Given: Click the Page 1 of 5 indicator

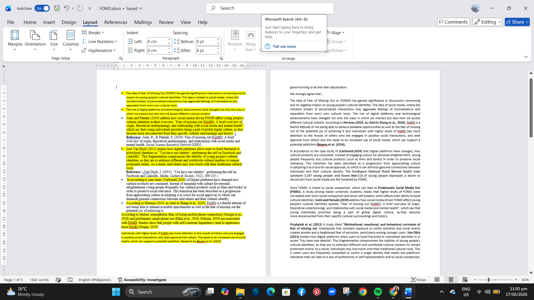Looking at the screenshot, I should click(13, 280).
